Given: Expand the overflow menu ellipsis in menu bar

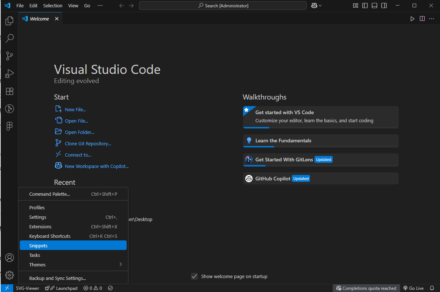Looking at the screenshot, I should [x=100, y=5].
